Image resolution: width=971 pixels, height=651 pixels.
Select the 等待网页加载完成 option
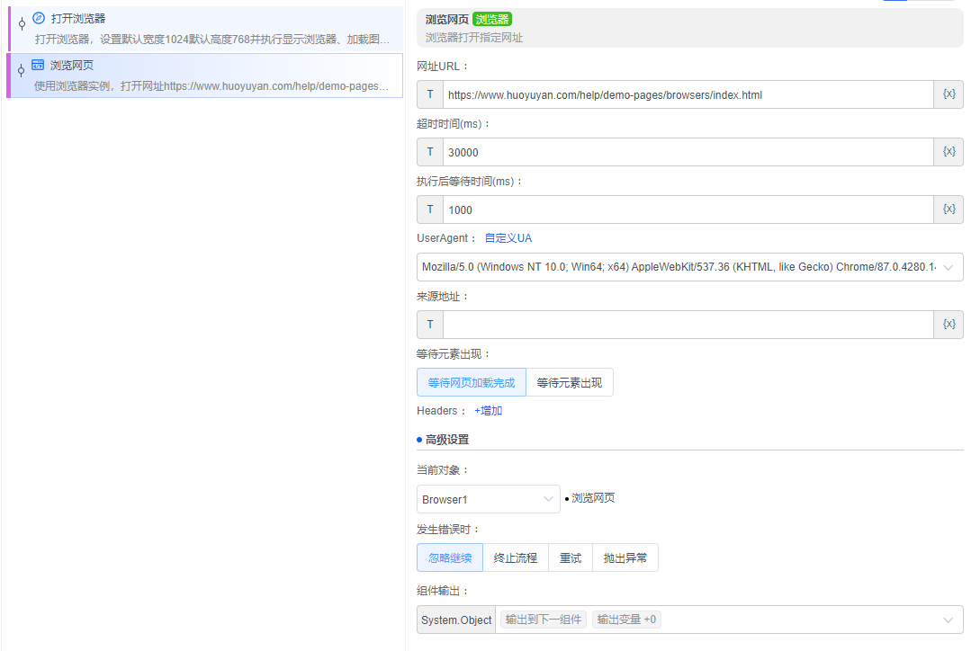pos(472,382)
